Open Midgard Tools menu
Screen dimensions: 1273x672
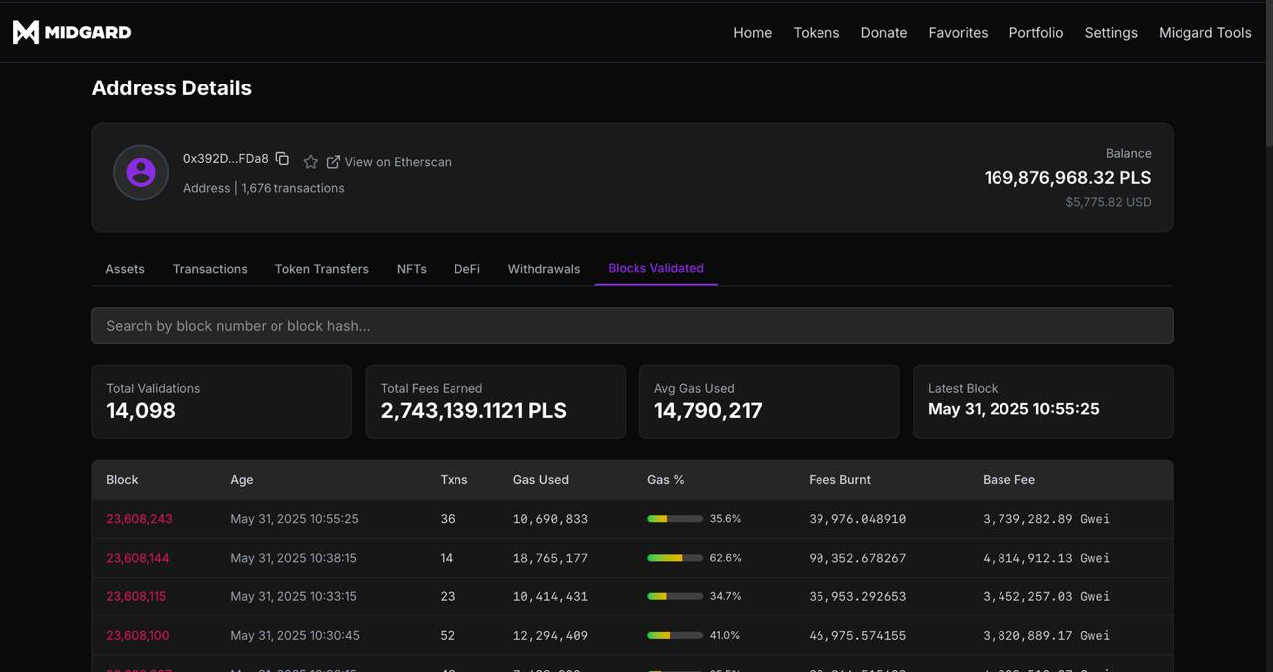[x=1205, y=33]
